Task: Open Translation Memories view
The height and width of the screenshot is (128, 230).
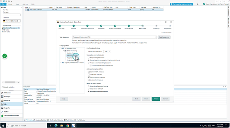Action: (11, 115)
